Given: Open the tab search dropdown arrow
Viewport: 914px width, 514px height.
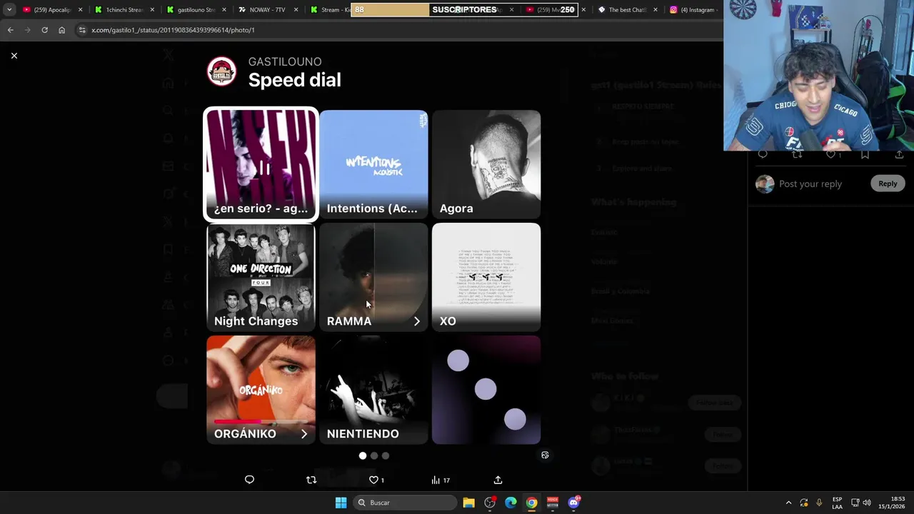Looking at the screenshot, I should [x=9, y=10].
